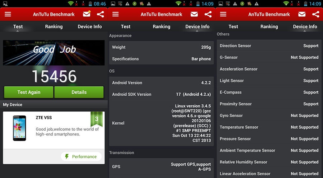This screenshot has width=323, height=178.
Task: Open mail icon on the Others sensors screen
Action: point(302,14)
